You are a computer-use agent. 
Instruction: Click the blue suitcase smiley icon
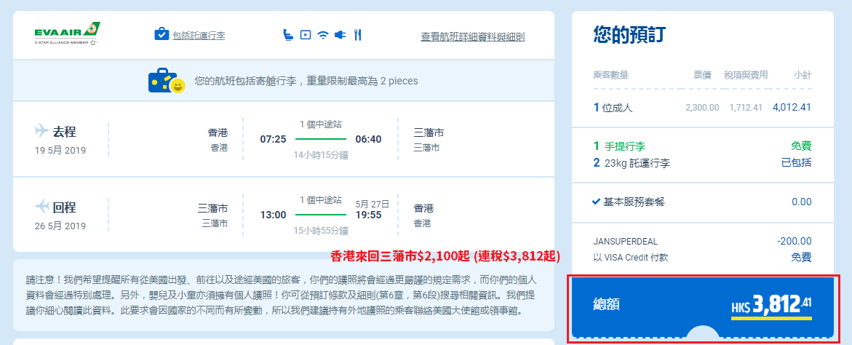[167, 80]
